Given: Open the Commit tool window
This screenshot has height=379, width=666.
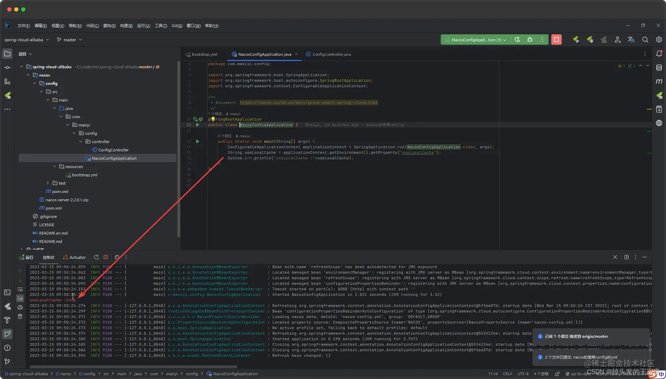Looking at the screenshot, I should 7,67.
